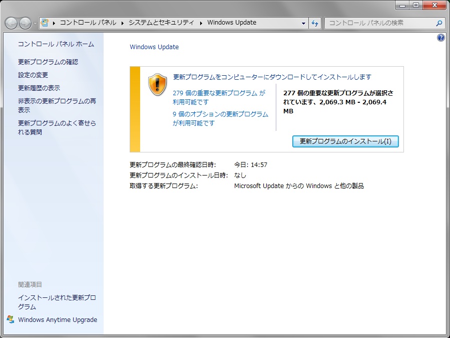450x338 pixels.
Task: Click the refresh button in address bar
Action: [x=315, y=23]
